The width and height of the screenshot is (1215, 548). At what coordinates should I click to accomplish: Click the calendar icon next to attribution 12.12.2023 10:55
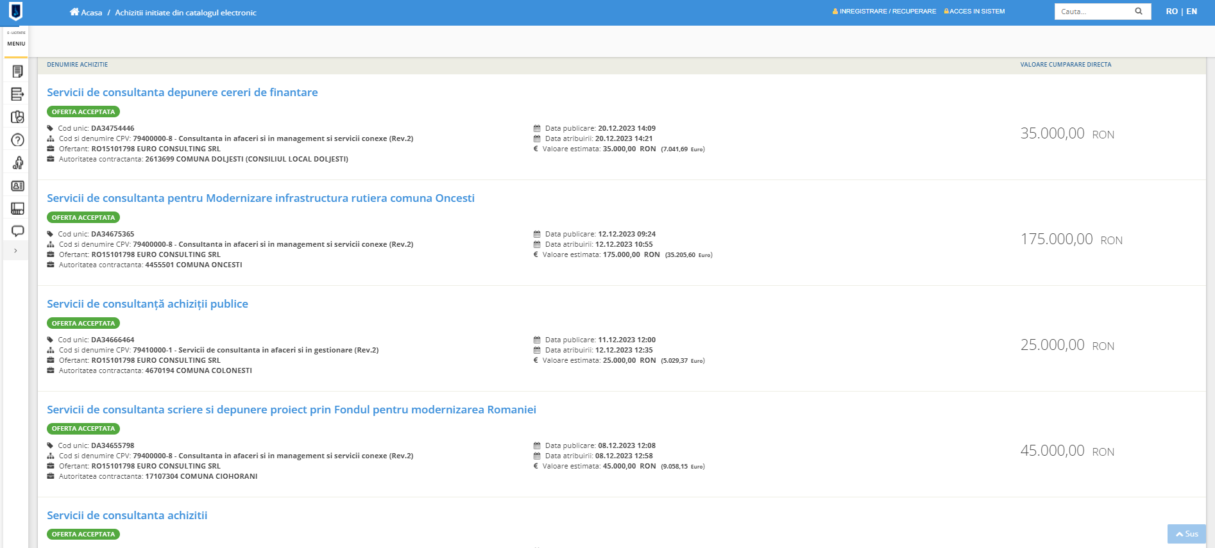coord(537,244)
